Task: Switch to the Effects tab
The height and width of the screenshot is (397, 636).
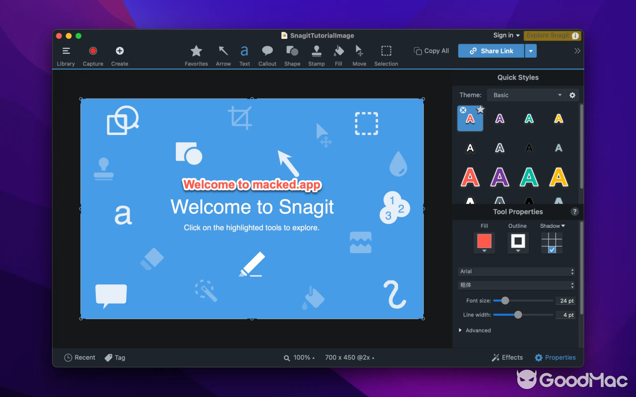Action: click(x=507, y=357)
